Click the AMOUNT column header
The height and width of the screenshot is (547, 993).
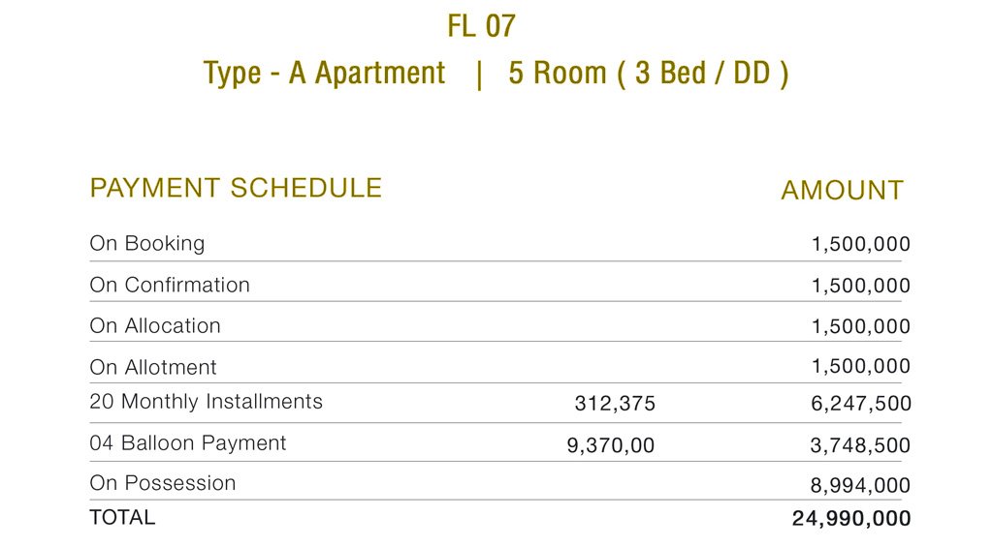(x=843, y=191)
